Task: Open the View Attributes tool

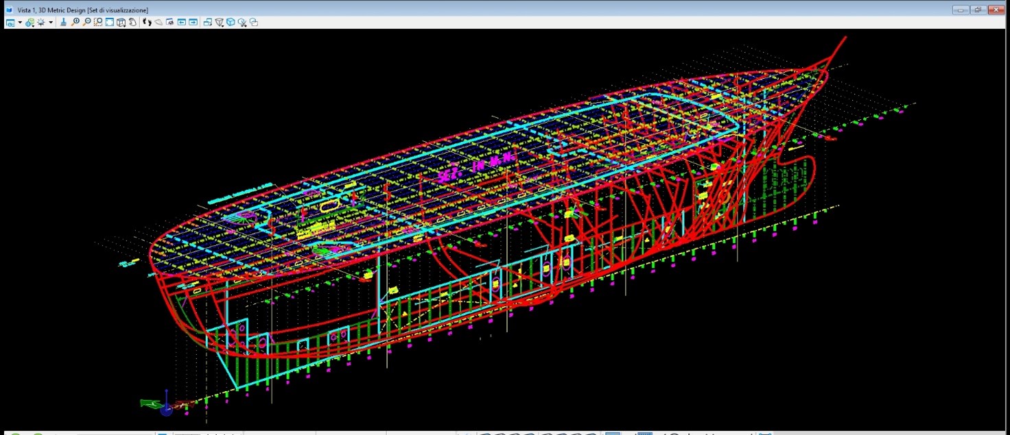Action: (x=10, y=23)
